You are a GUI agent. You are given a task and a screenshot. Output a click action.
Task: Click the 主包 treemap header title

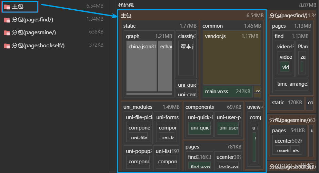click(126, 16)
